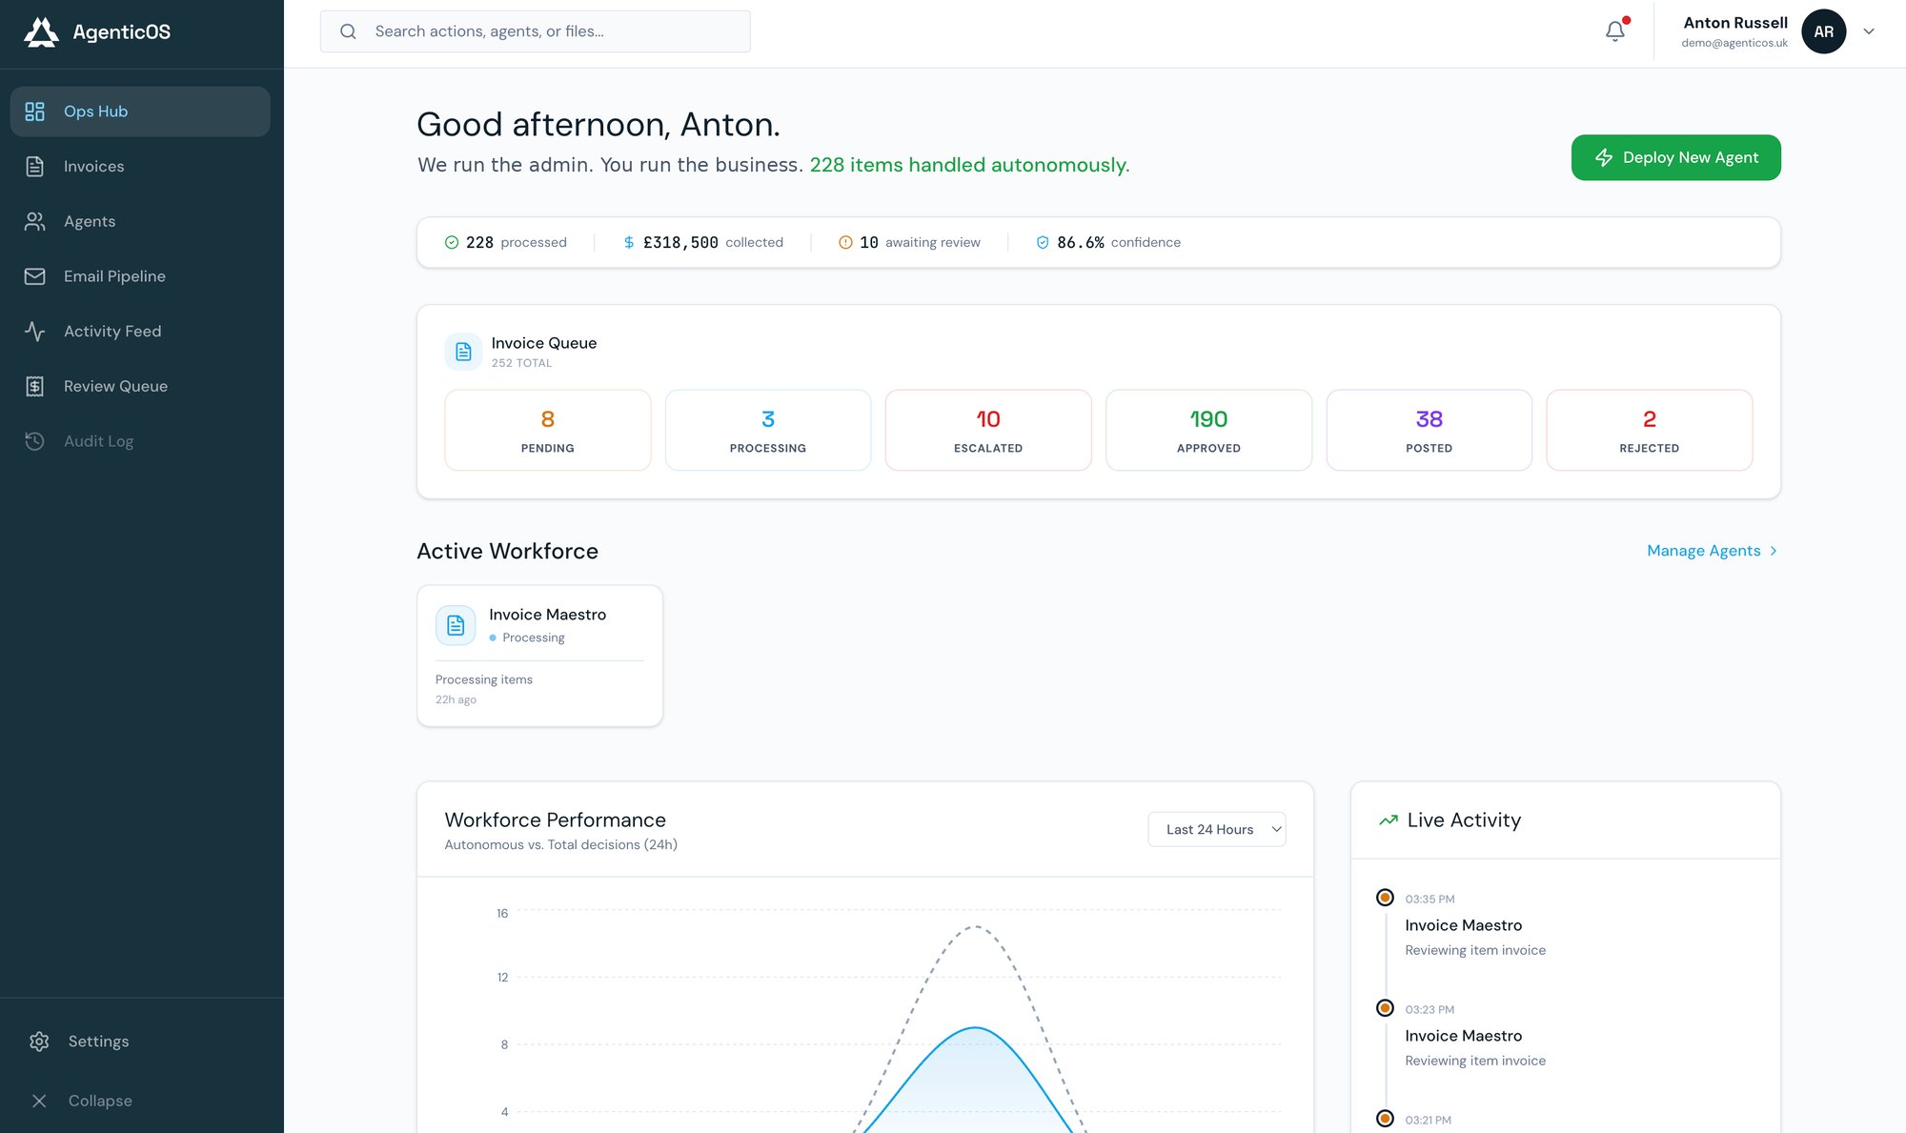This screenshot has width=1906, height=1133.
Task: Click the Email Pipeline envelope icon
Action: [35, 276]
